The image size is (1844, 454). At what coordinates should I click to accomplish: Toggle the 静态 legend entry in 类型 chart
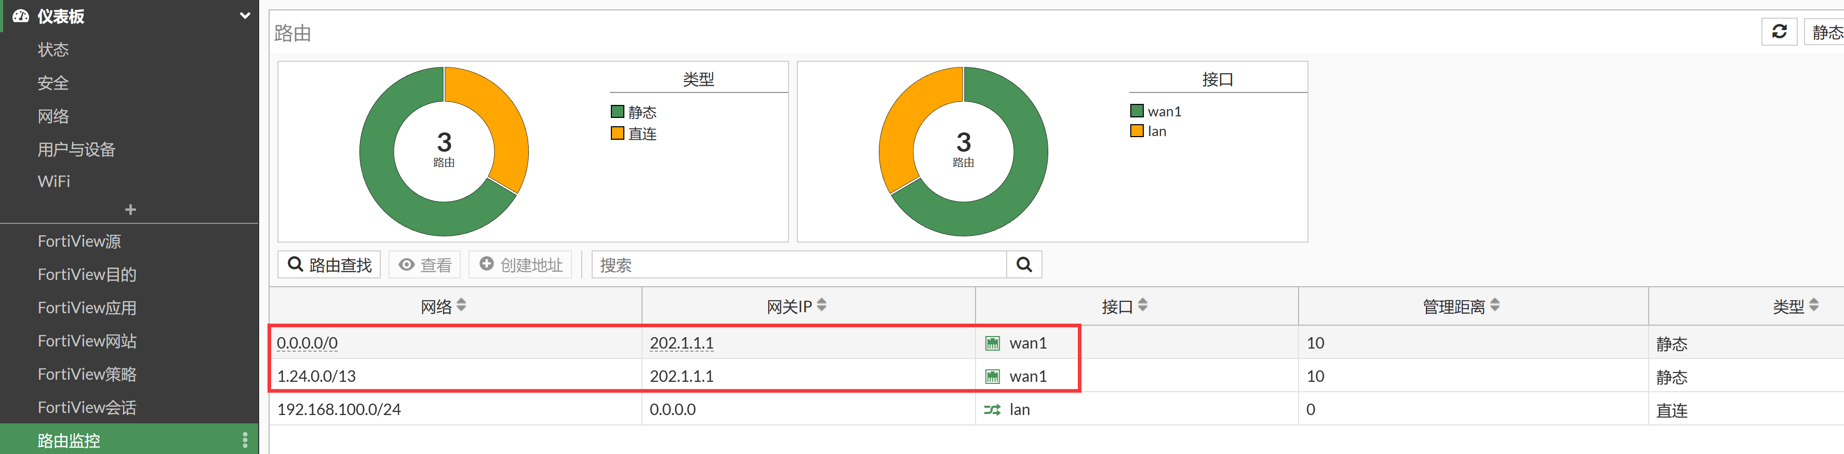(x=634, y=112)
